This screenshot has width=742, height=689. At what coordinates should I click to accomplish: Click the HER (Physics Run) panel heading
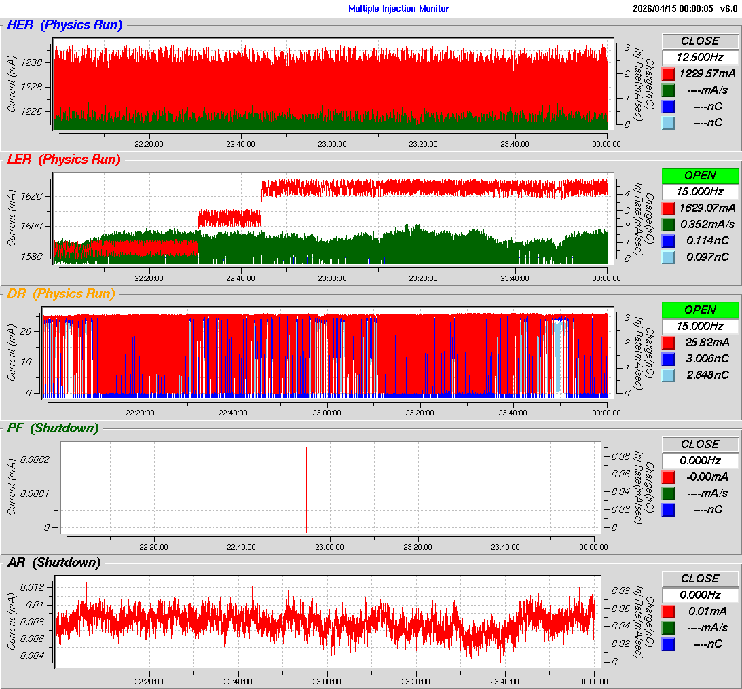[64, 25]
